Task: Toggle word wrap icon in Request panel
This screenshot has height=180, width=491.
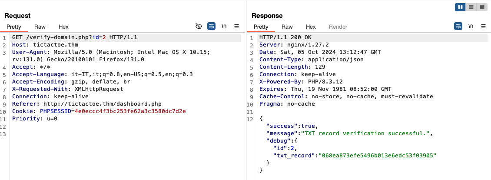Action: point(211,27)
